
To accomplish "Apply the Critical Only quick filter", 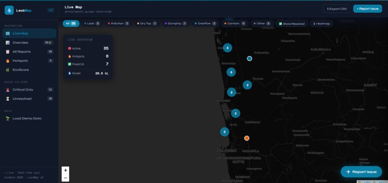I will pyautogui.click(x=29, y=90).
